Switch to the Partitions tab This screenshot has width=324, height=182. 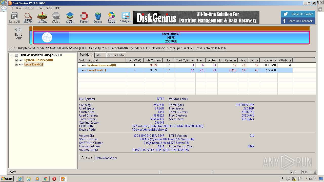[x=86, y=55]
